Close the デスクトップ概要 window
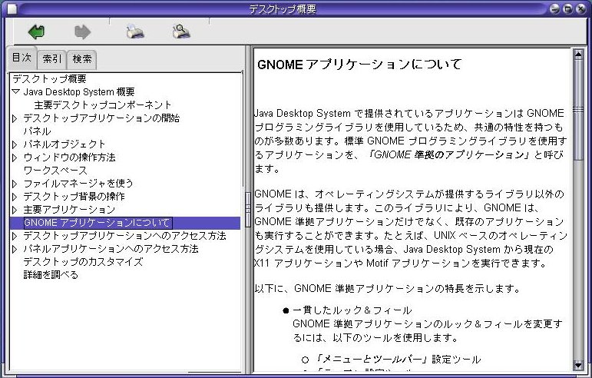The height and width of the screenshot is (378, 592). click(x=580, y=8)
